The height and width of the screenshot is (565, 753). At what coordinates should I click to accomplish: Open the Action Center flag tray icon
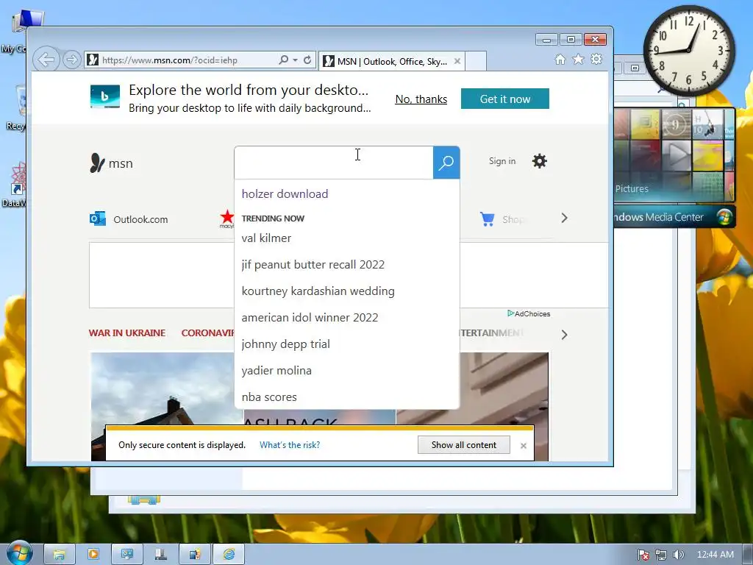643,555
